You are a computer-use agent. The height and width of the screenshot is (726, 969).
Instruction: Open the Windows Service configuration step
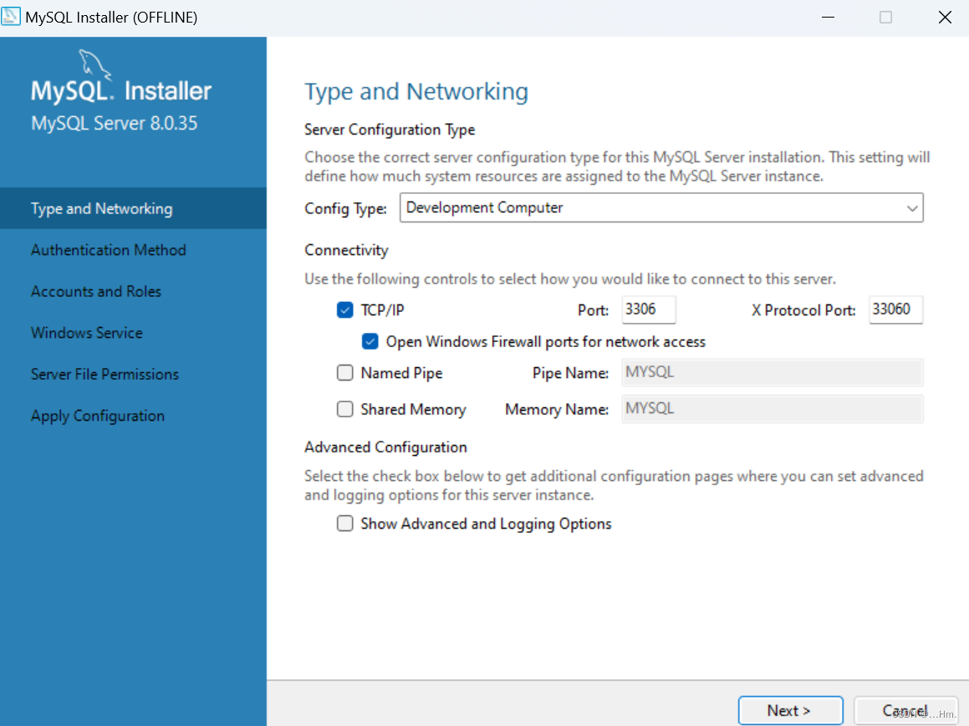point(86,332)
